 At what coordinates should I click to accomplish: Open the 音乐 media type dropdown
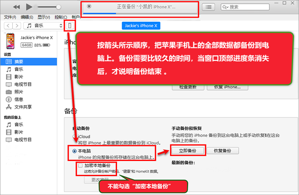tap(43, 26)
